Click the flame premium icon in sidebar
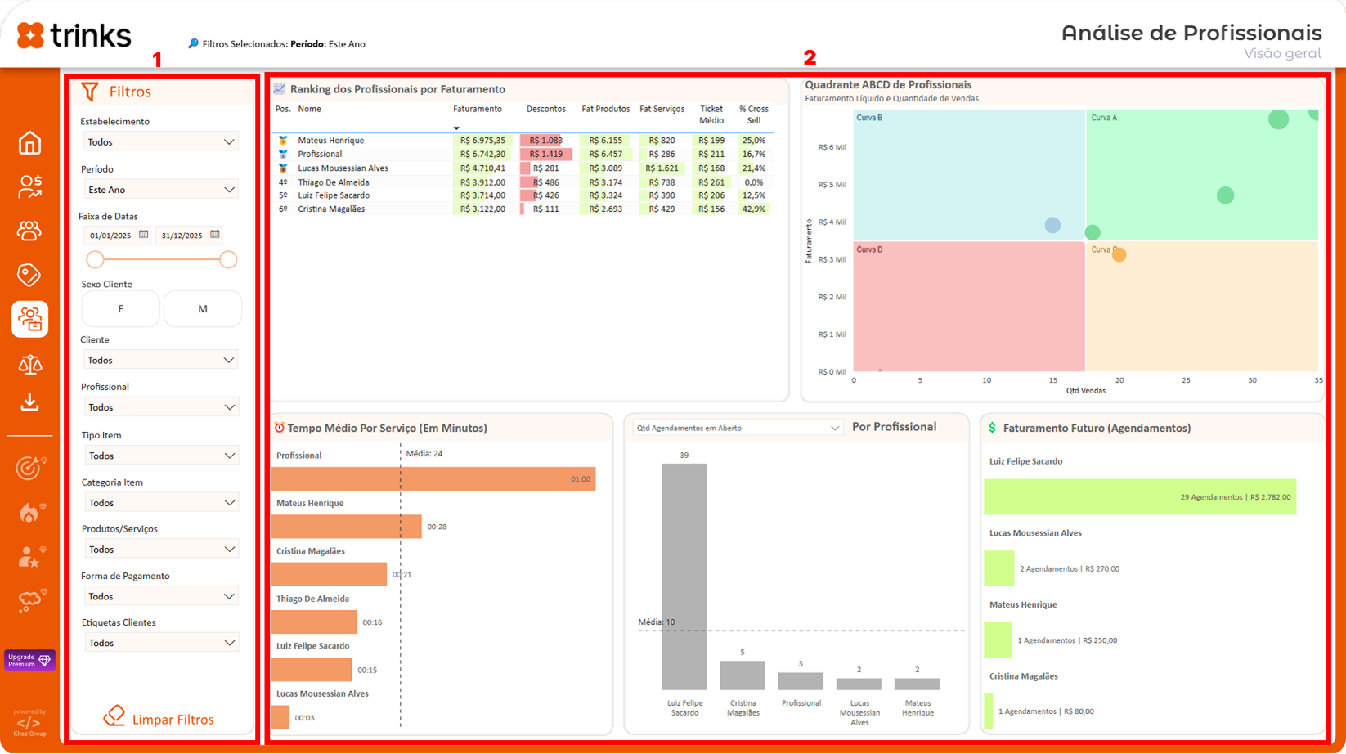 29,513
